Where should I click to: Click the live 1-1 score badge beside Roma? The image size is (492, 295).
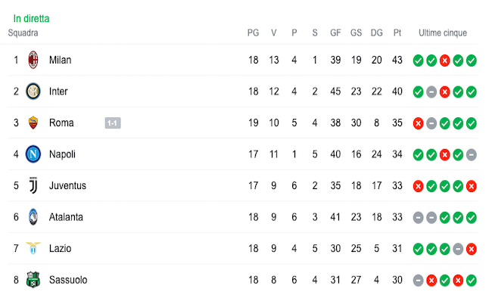click(113, 123)
